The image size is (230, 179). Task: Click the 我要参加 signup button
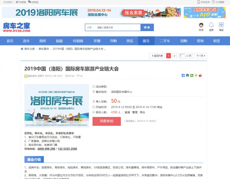click(107, 121)
